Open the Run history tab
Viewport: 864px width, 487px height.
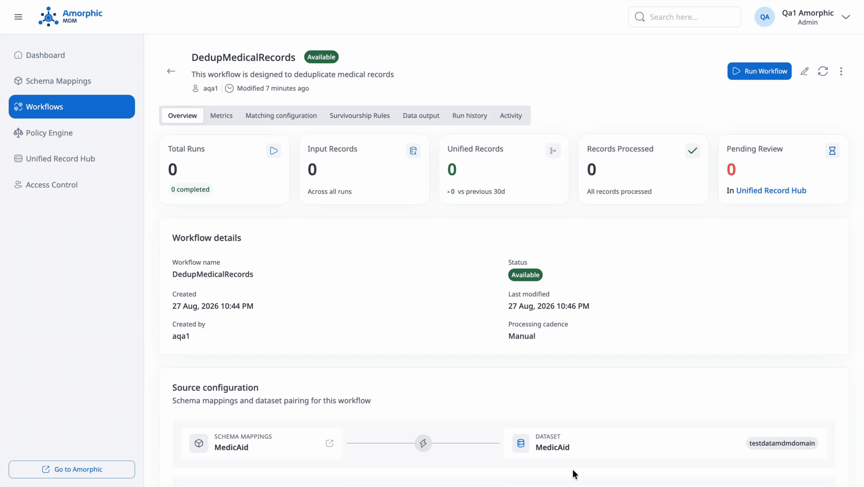point(469,116)
